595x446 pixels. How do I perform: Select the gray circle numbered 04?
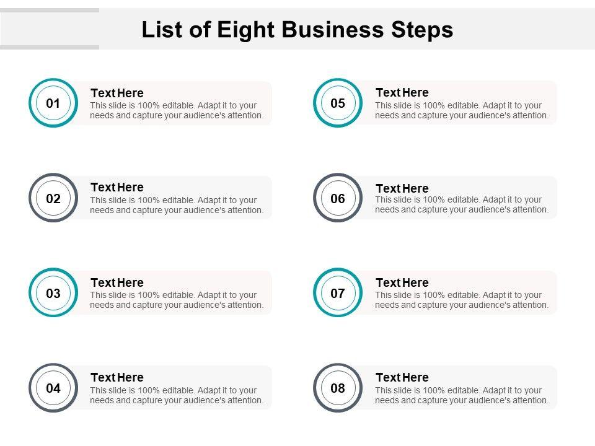click(53, 388)
